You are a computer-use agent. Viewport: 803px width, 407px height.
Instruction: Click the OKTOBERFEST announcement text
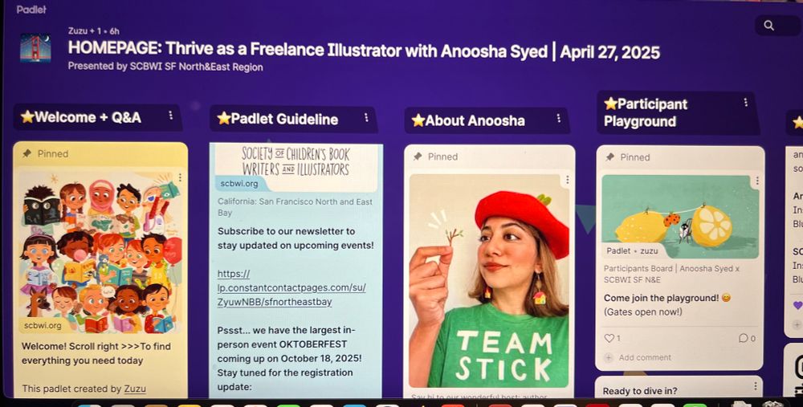pyautogui.click(x=289, y=358)
